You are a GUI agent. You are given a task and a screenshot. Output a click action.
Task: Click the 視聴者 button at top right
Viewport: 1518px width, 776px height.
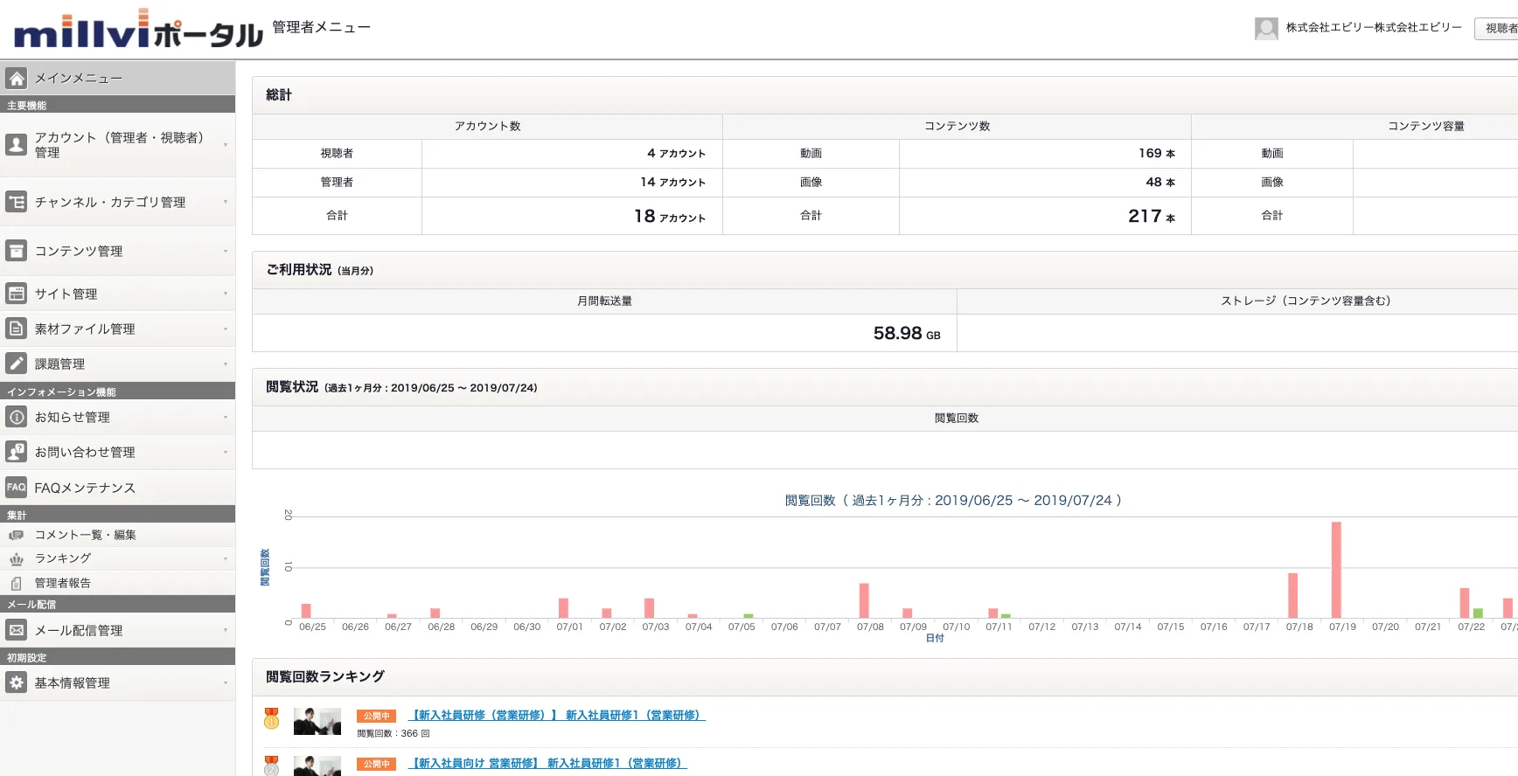tap(1499, 28)
